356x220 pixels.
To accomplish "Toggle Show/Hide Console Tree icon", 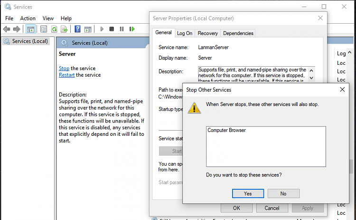I will (x=30, y=29).
